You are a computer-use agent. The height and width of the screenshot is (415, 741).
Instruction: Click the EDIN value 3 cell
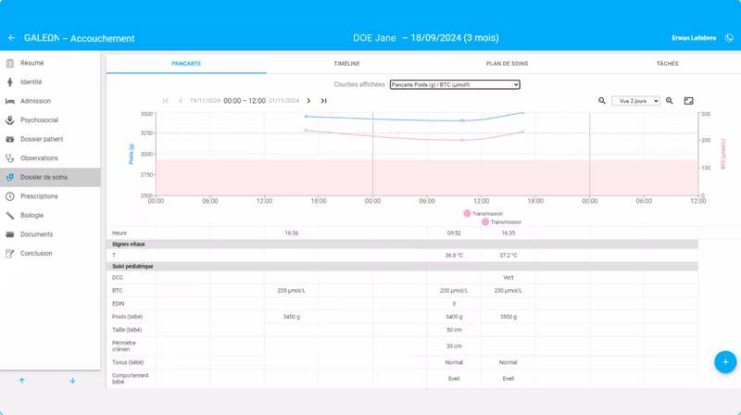(x=454, y=304)
